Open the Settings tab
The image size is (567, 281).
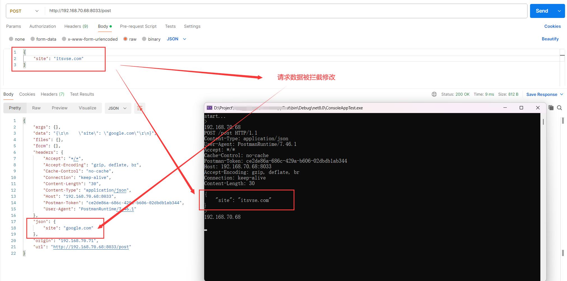[192, 26]
